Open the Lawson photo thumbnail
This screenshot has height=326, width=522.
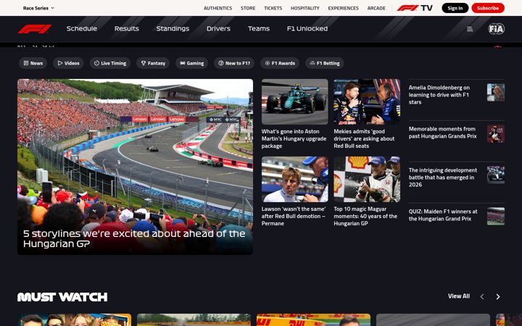click(294, 180)
